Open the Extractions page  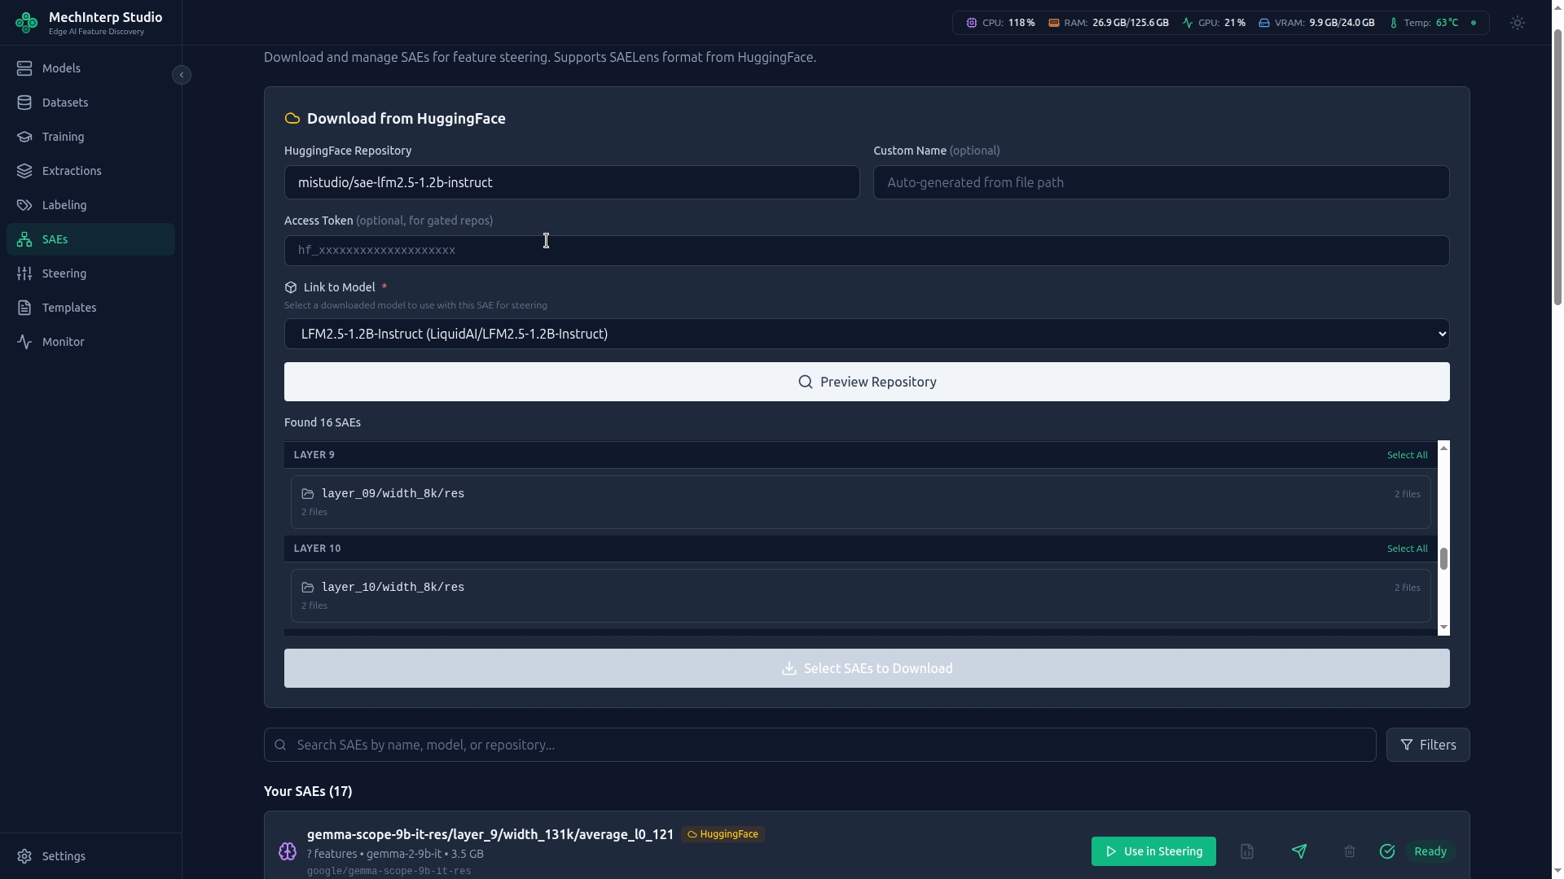tap(90, 171)
